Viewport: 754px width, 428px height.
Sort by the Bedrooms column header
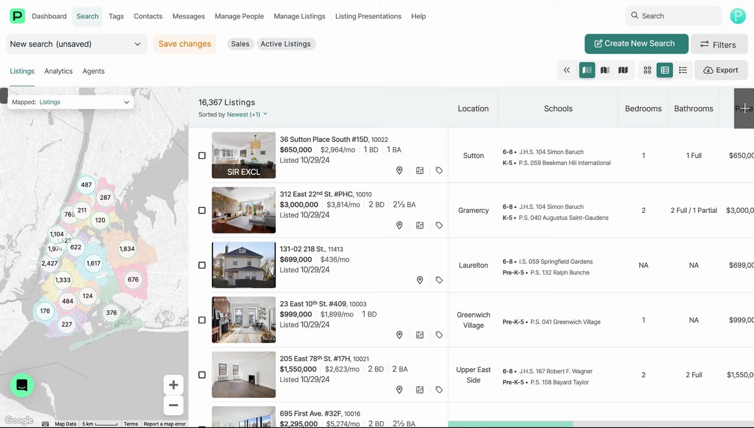point(643,108)
